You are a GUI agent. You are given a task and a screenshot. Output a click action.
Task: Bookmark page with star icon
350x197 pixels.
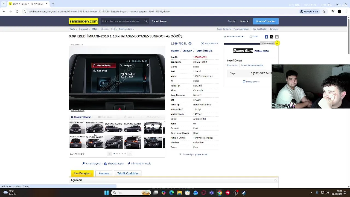coord(324,11)
